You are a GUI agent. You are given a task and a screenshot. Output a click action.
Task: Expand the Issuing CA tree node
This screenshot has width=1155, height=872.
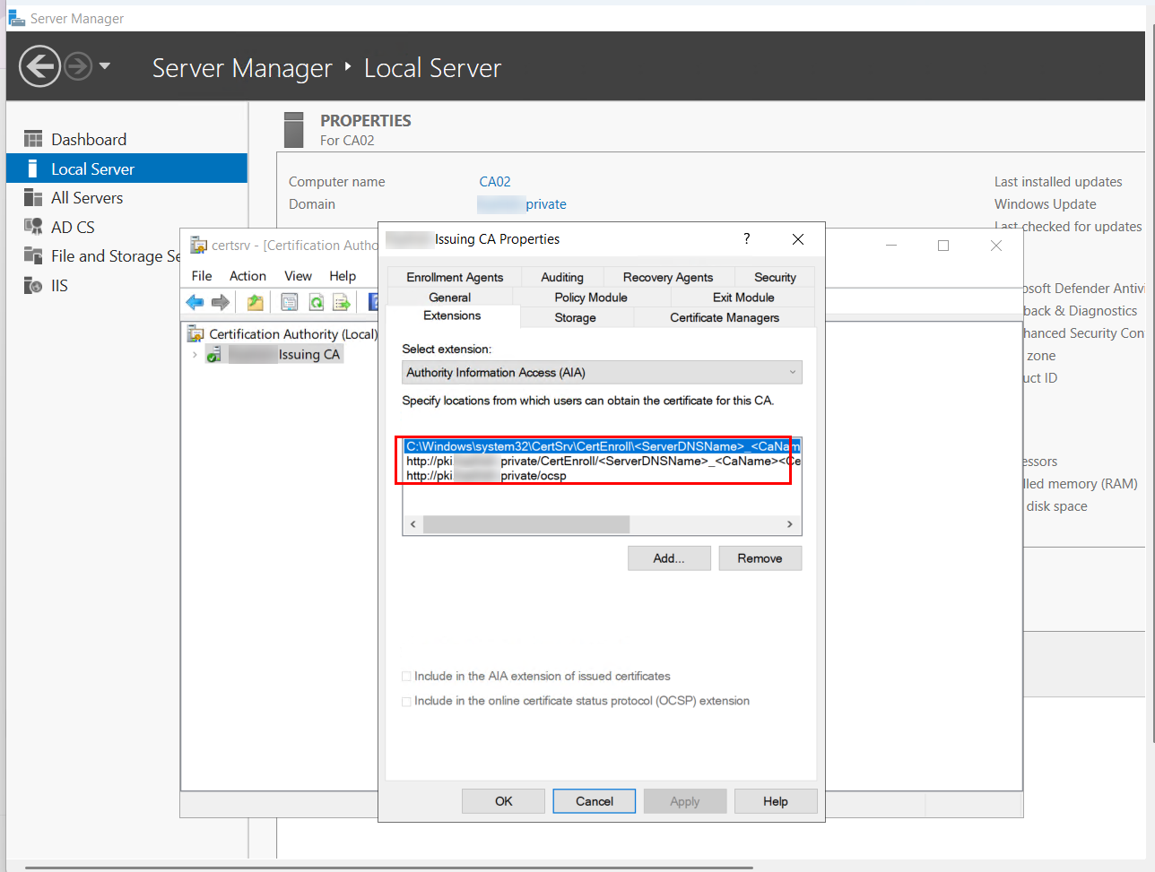pyautogui.click(x=194, y=355)
